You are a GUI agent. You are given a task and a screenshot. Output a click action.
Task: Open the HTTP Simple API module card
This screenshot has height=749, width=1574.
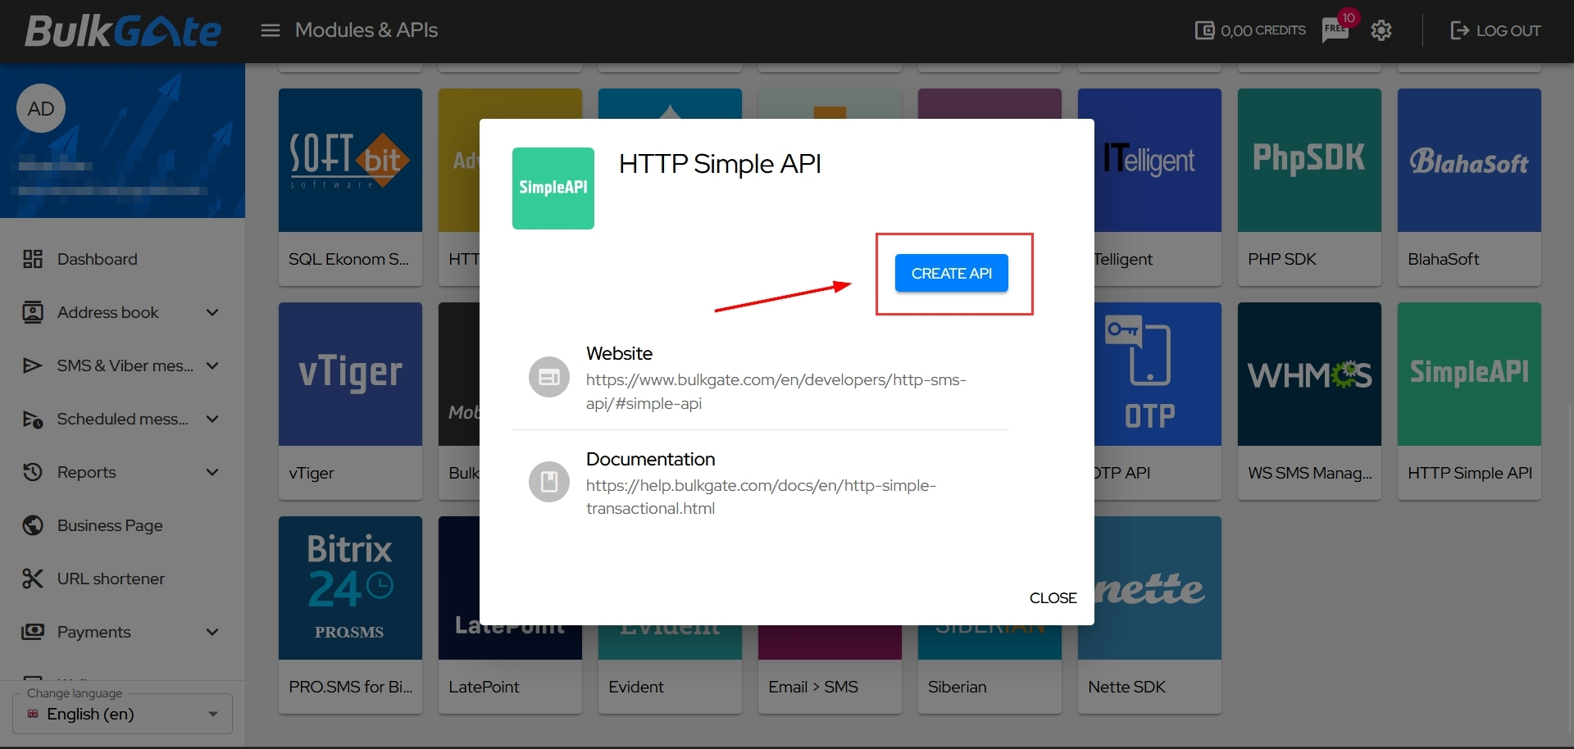pyautogui.click(x=1469, y=401)
